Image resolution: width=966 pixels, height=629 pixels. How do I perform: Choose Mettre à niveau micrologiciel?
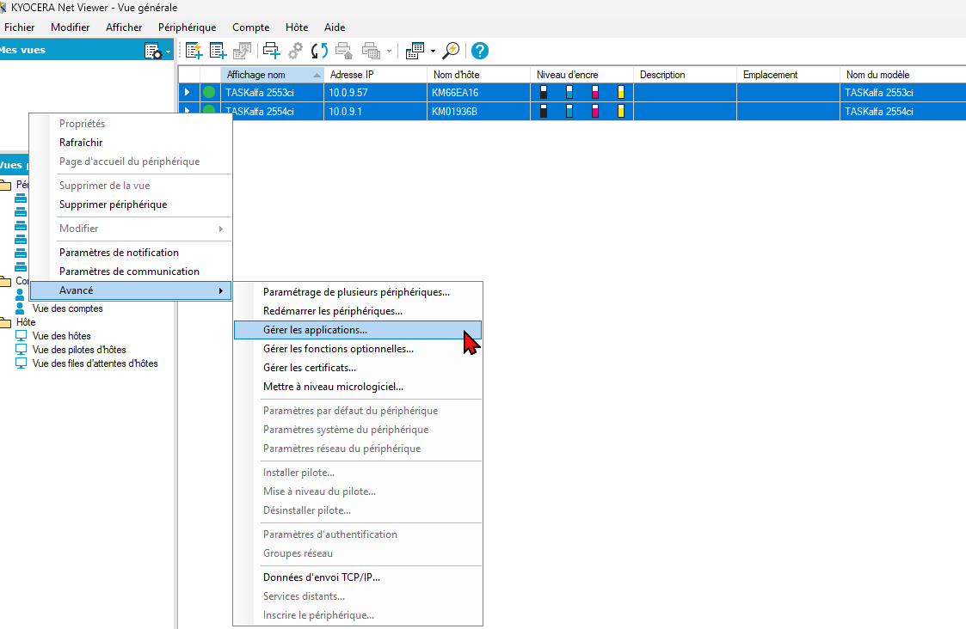[358, 387]
